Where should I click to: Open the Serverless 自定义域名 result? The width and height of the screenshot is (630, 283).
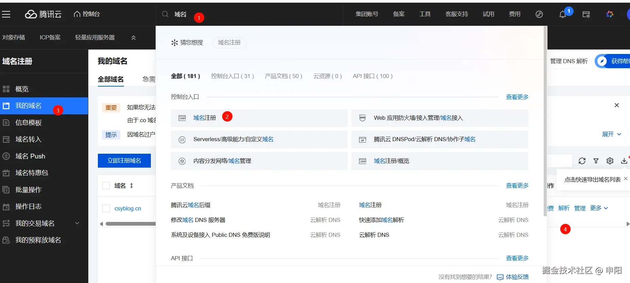[259, 139]
